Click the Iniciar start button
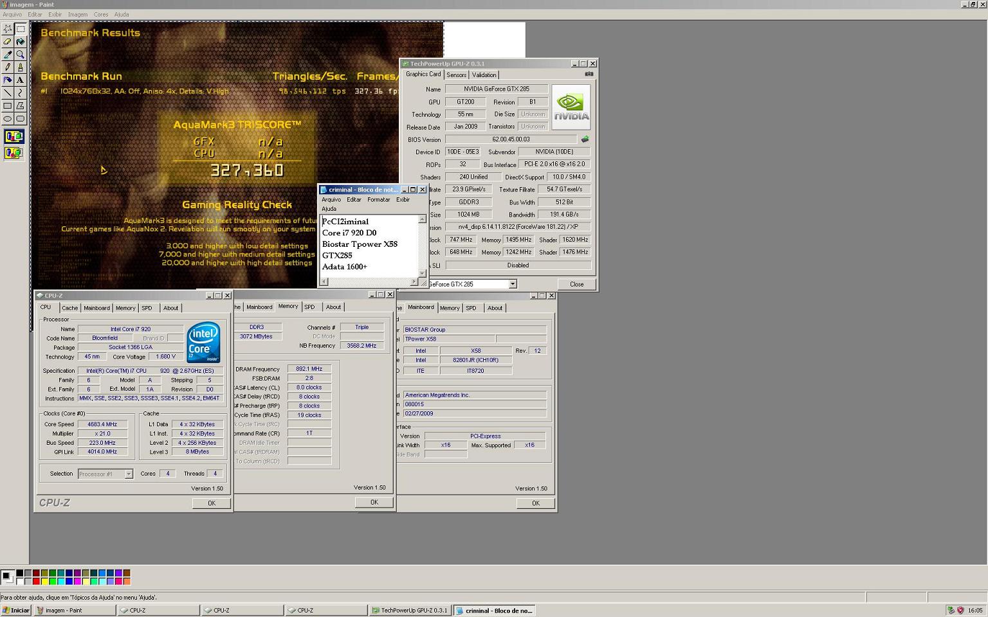This screenshot has width=988, height=617. pos(16,611)
